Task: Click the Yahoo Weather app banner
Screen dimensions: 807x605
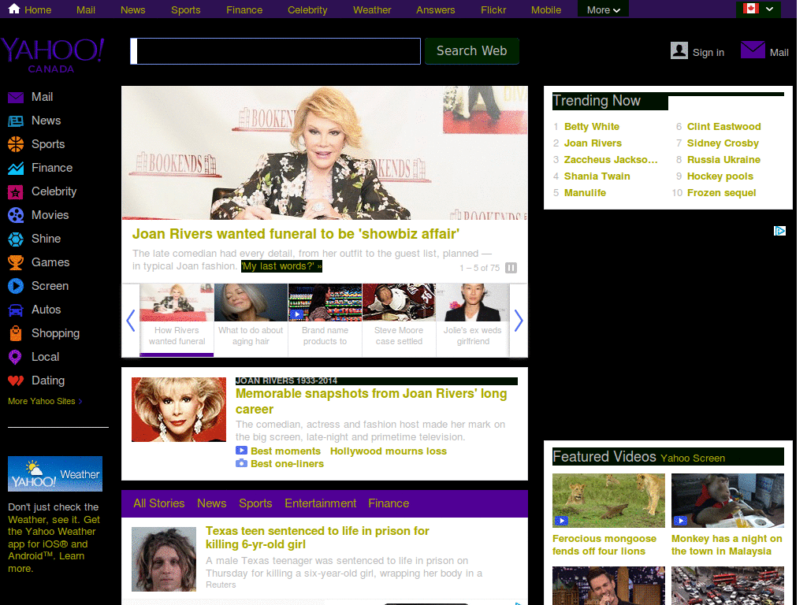Action: [55, 473]
